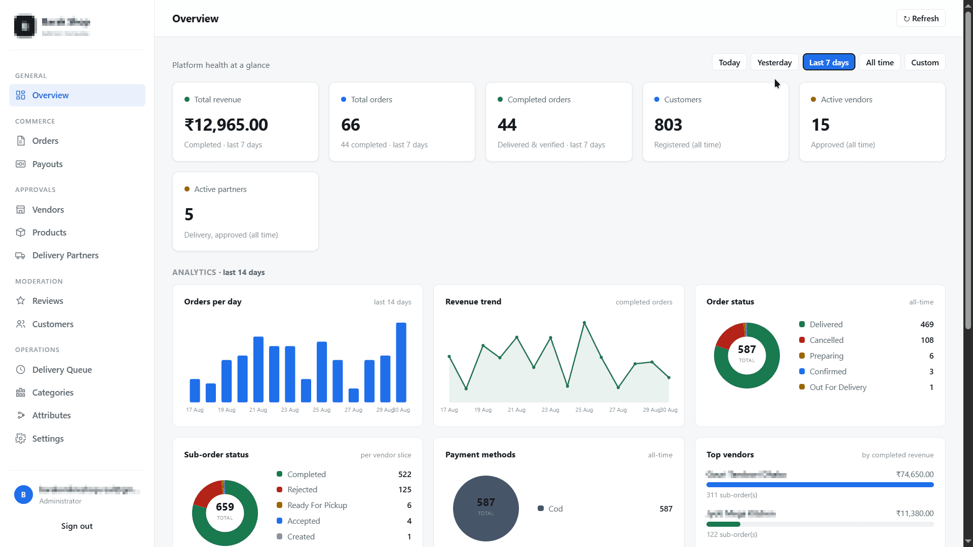Screen dimensions: 973x547
Task: Click the page vertical scrollbar thumb
Action: click(x=968, y=170)
